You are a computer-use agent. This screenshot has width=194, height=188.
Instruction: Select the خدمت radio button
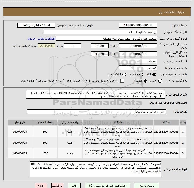[x=141, y=74]
